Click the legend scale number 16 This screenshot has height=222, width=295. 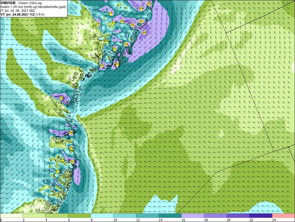click(183, 220)
